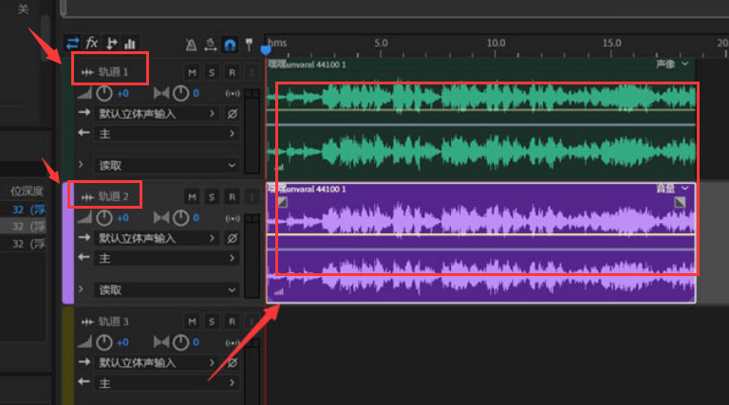Click the 轨道 3 volume value +0
The width and height of the screenshot is (729, 405).
click(122, 342)
